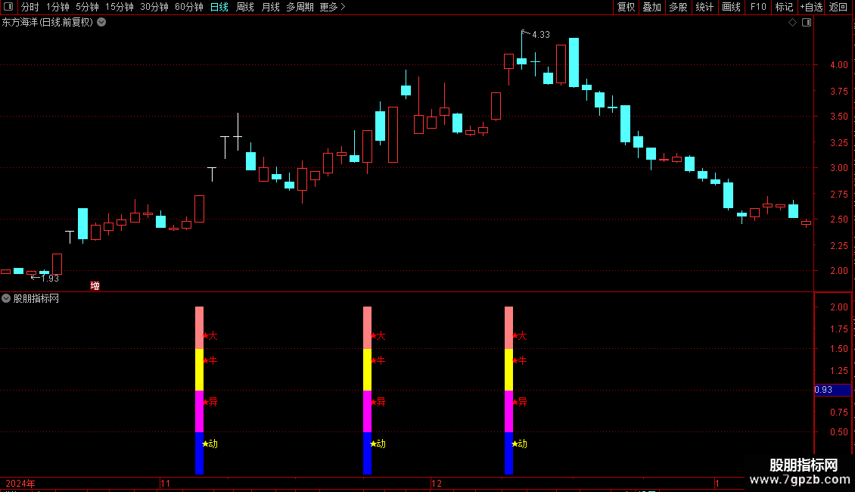Open F10 company info
The width and height of the screenshot is (855, 492).
pyautogui.click(x=758, y=7)
